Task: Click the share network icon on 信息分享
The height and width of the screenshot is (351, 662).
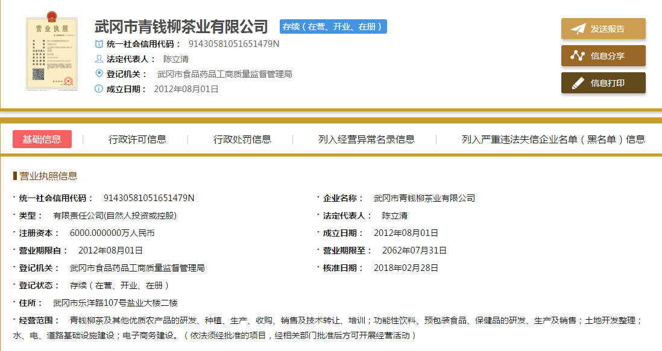Action: tap(578, 56)
